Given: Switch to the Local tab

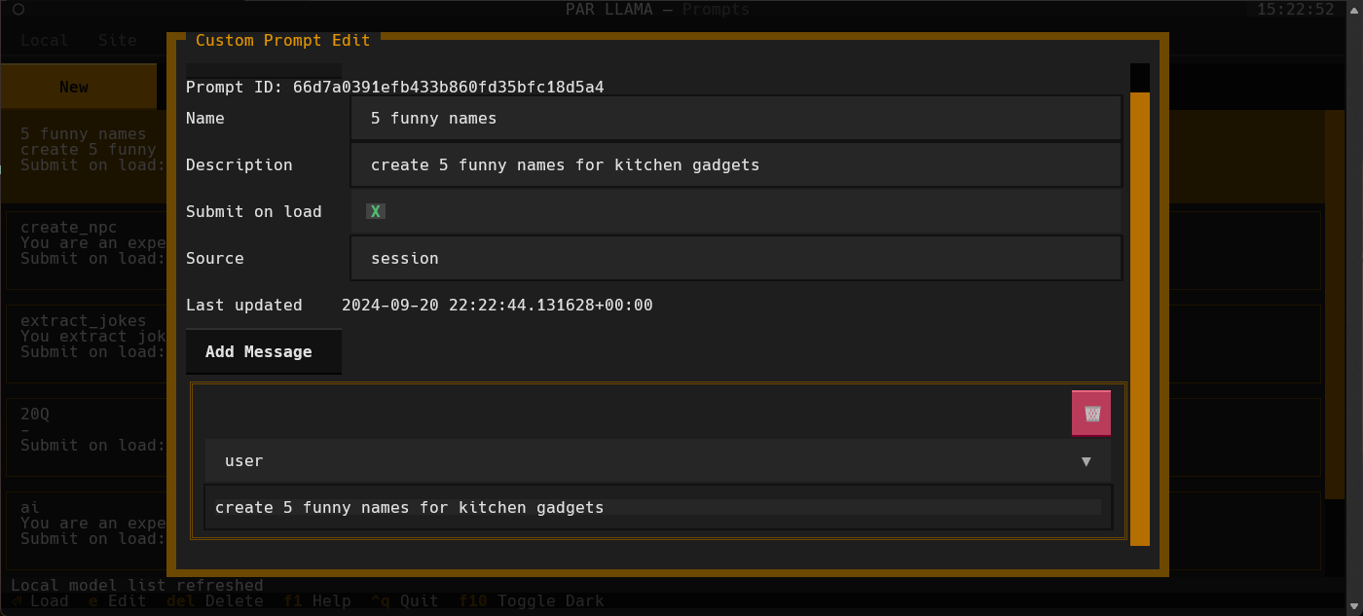Looking at the screenshot, I should tap(44, 40).
